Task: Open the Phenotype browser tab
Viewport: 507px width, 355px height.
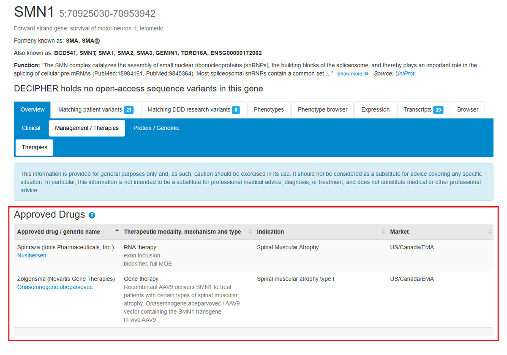Action: [x=322, y=110]
